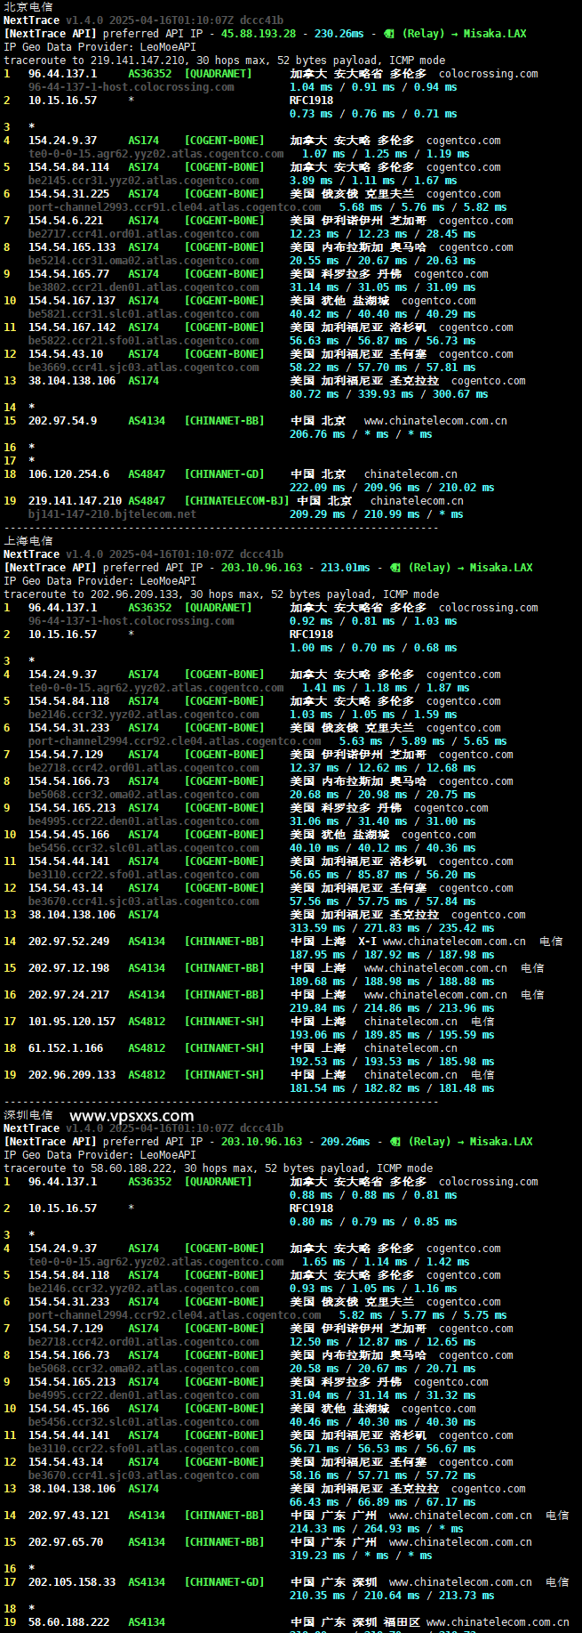Click the 深圳电信 section heading
Image resolution: width=582 pixels, height=1633 pixels.
pyautogui.click(x=28, y=1114)
